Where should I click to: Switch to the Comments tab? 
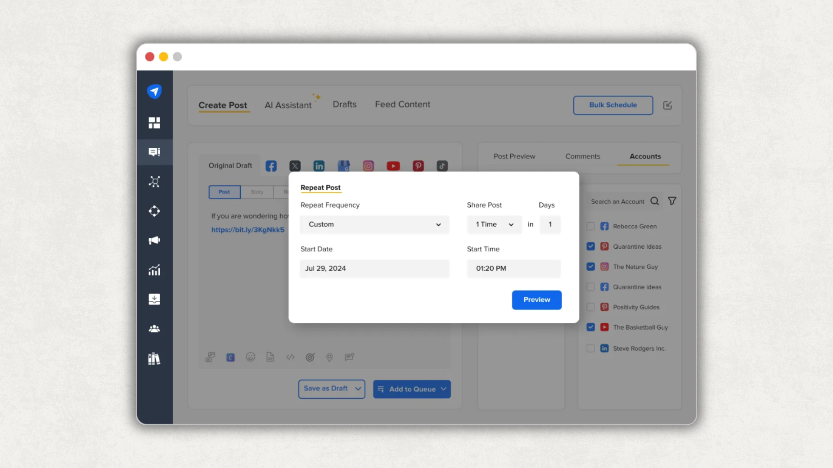[583, 156]
